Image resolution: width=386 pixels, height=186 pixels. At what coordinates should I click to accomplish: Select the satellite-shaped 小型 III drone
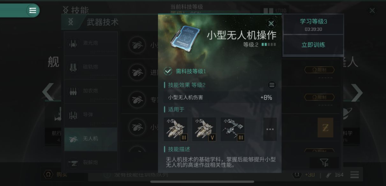233,129
